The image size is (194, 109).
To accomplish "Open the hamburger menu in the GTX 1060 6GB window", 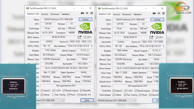I will [163, 13].
